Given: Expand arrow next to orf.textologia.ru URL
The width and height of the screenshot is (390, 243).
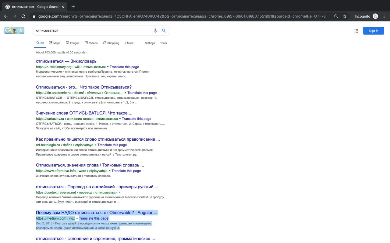Looking at the screenshot, I should 96,145.
